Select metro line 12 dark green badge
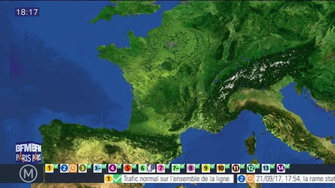The height and width of the screenshot is (188, 335). point(251,168)
